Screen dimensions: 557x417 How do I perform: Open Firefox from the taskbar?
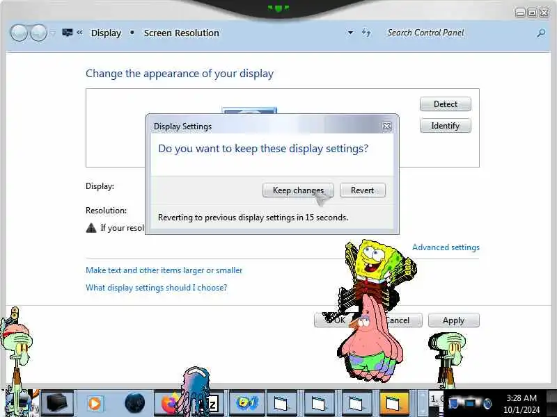(170, 404)
